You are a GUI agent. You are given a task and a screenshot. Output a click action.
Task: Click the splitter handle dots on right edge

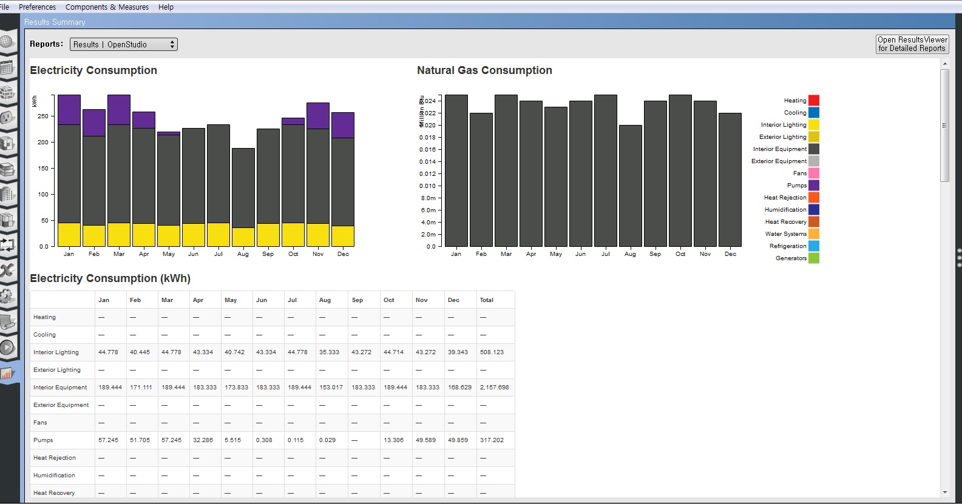click(x=959, y=257)
